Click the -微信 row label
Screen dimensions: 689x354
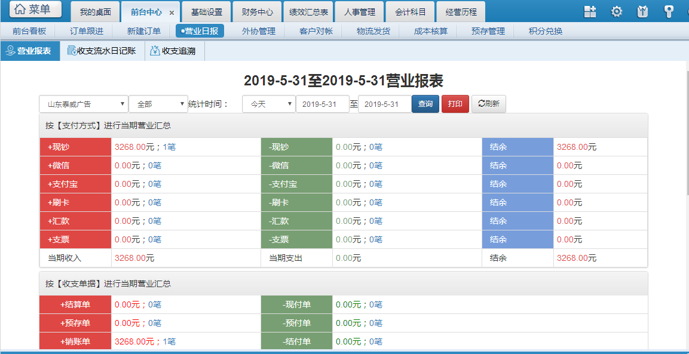point(296,165)
